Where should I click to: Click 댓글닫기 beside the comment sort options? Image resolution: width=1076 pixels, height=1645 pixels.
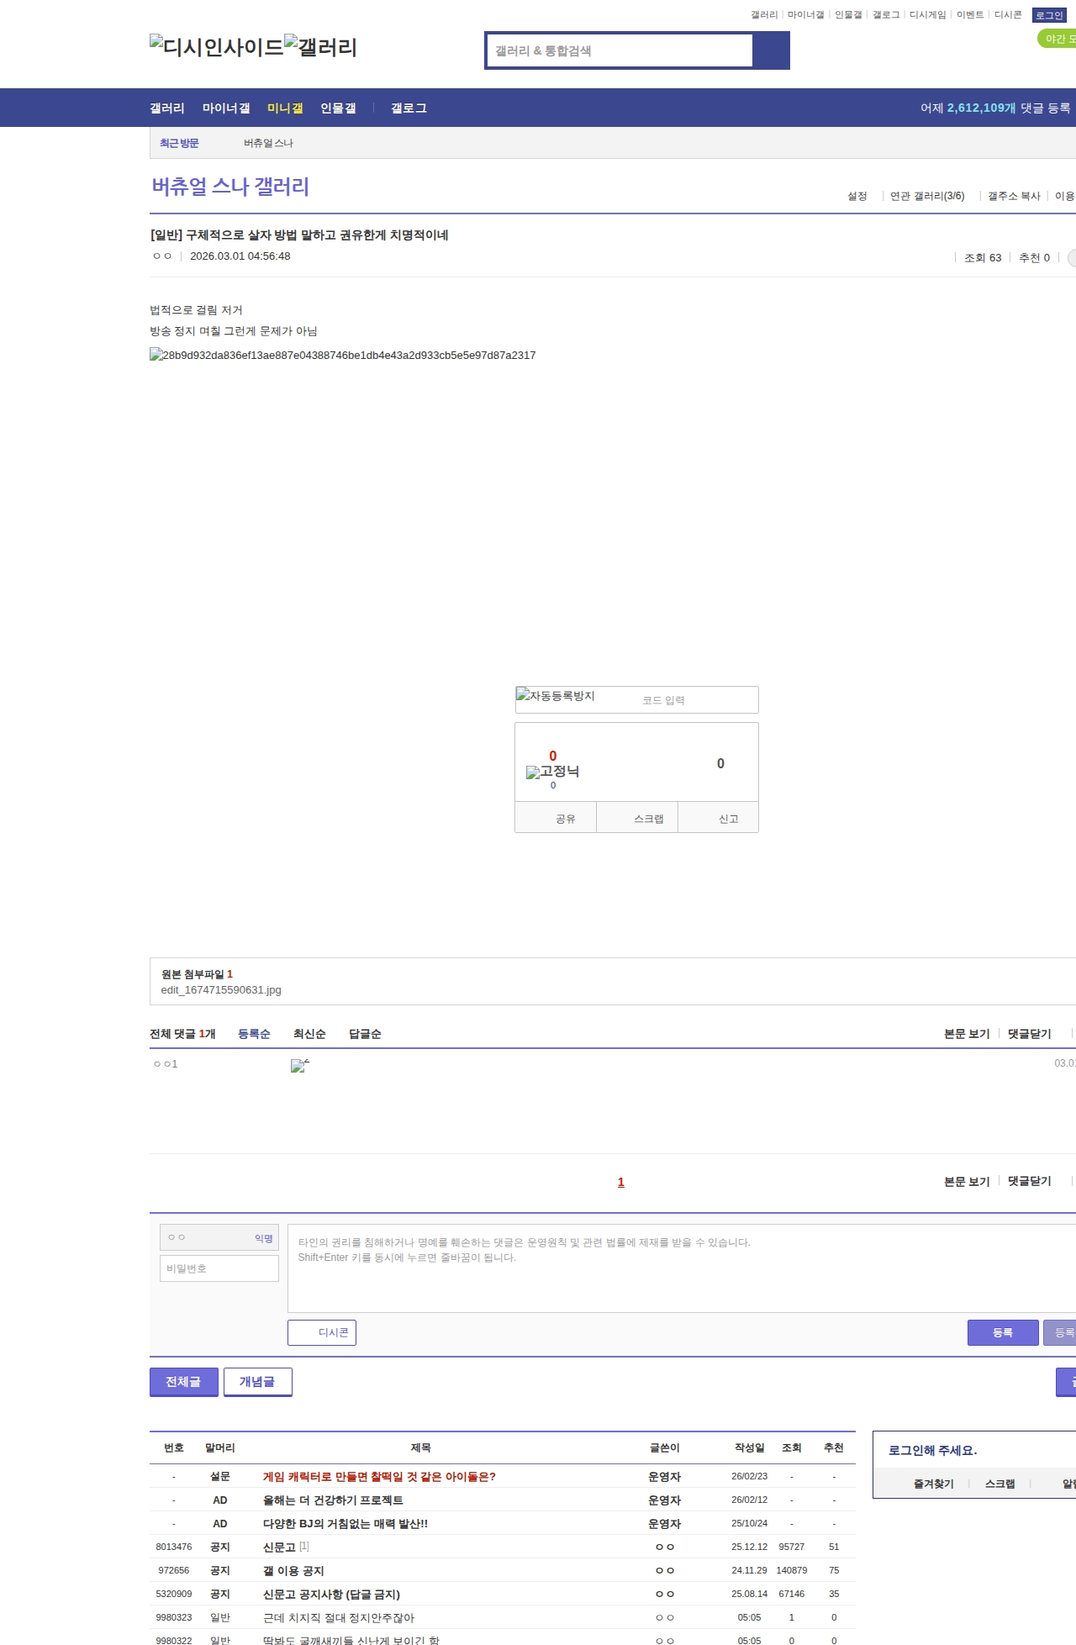[1030, 1034]
